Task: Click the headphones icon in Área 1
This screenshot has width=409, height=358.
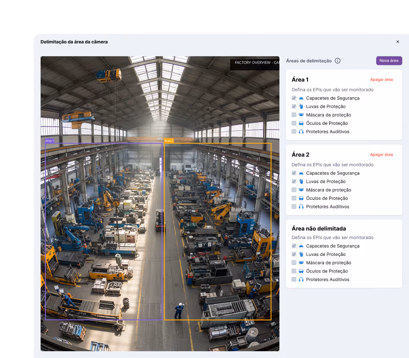Action: (x=301, y=132)
